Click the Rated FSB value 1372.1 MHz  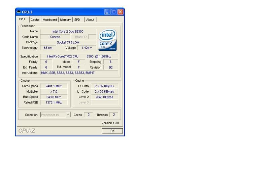coord(54,102)
